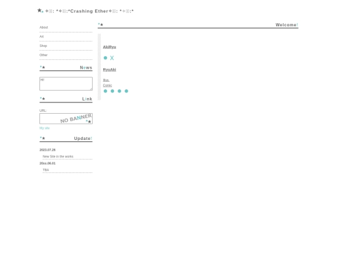Viewport: 338px width, 253px height.
Task: Click the Crashing Ether site title
Action: coord(90,11)
